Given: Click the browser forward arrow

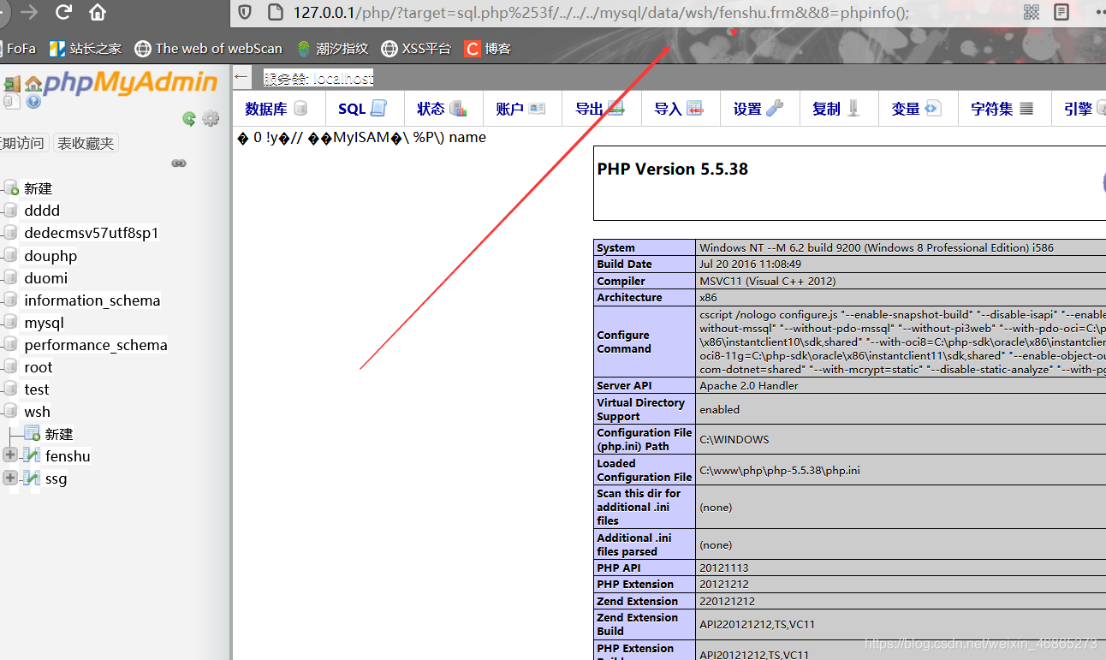Looking at the screenshot, I should (x=29, y=12).
